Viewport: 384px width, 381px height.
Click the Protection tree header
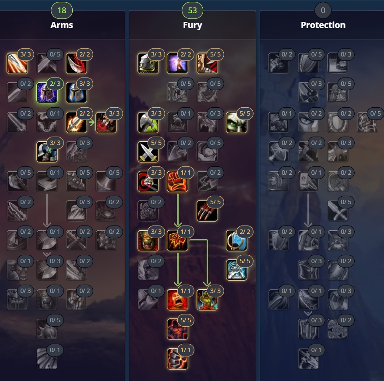click(323, 25)
